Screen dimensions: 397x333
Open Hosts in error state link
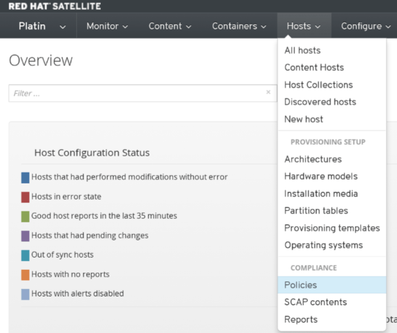click(66, 197)
